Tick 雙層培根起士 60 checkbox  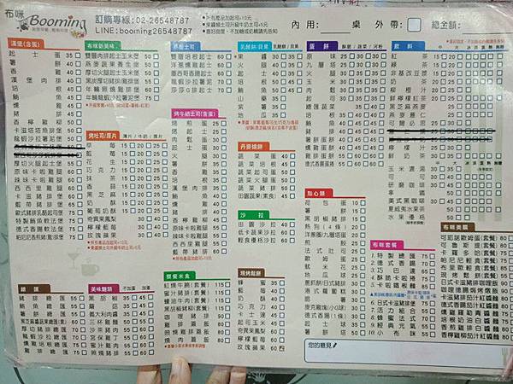(228, 56)
